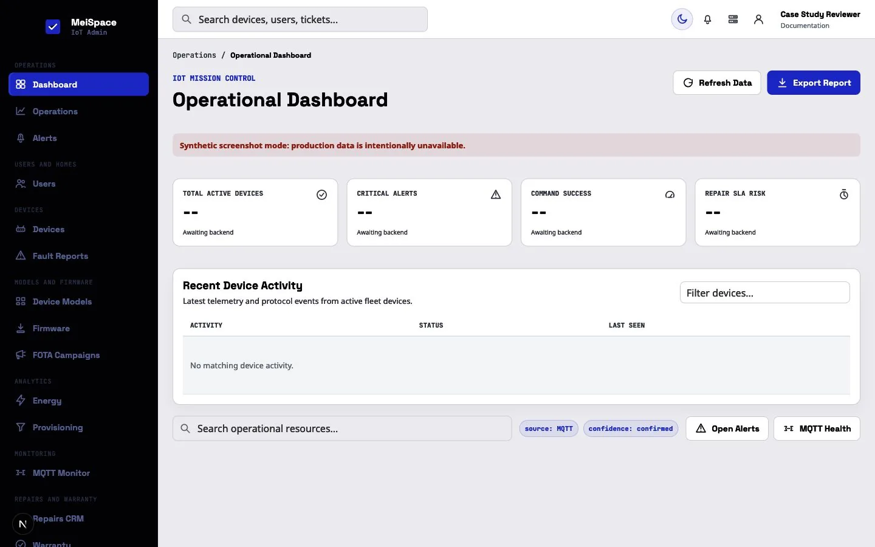
Task: Click the Operations breadcrumb link
Action: (x=194, y=55)
